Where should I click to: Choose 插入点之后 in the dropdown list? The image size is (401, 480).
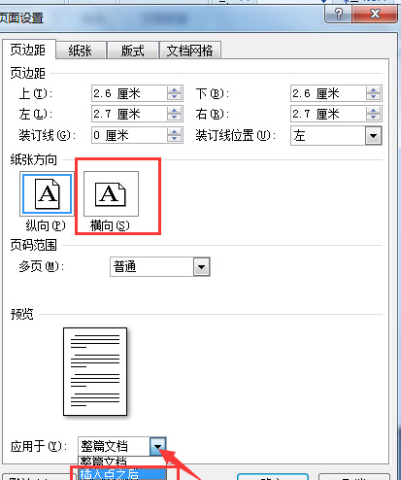(x=122, y=474)
